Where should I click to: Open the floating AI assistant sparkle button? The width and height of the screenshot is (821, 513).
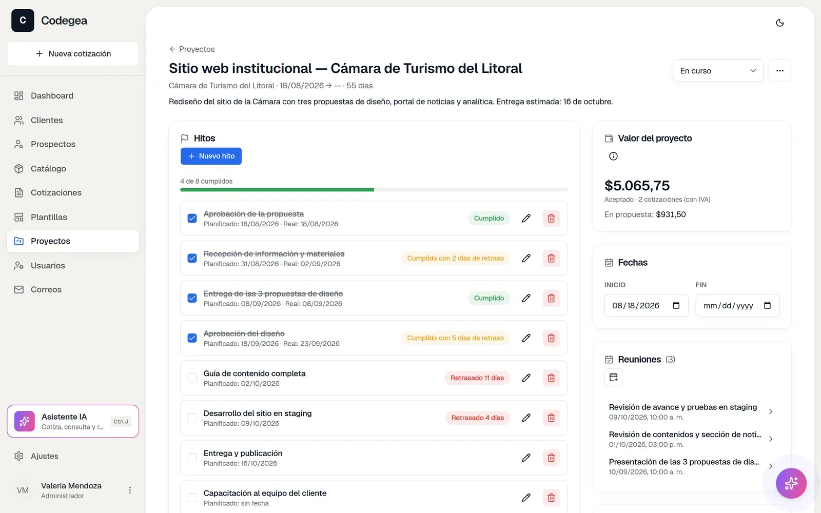point(791,483)
